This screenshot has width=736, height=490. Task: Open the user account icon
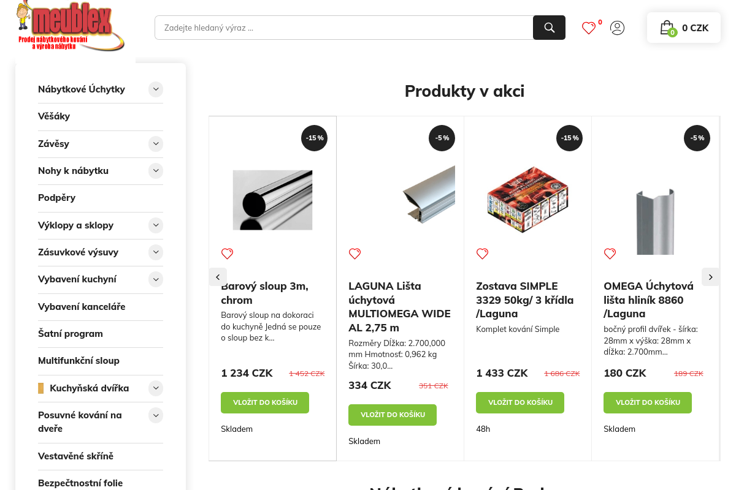[x=617, y=28]
